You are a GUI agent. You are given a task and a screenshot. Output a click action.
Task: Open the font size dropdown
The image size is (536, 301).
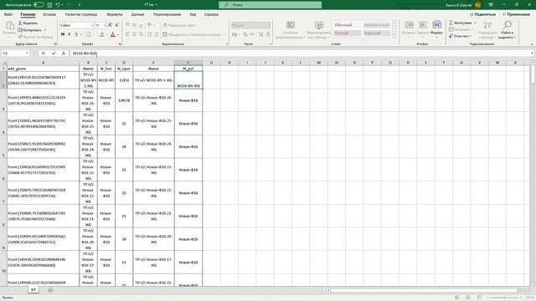105,25
